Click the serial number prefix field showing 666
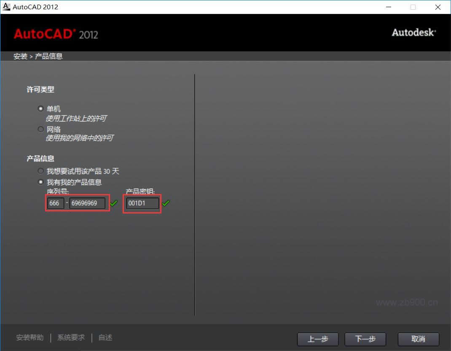The width and height of the screenshot is (451, 351). pyautogui.click(x=55, y=203)
